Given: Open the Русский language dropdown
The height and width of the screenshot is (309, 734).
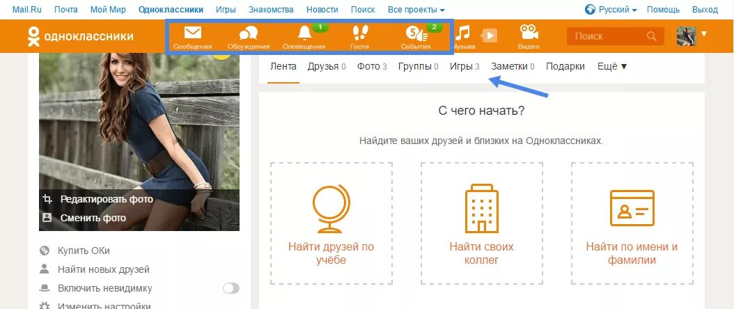Looking at the screenshot, I should [618, 9].
